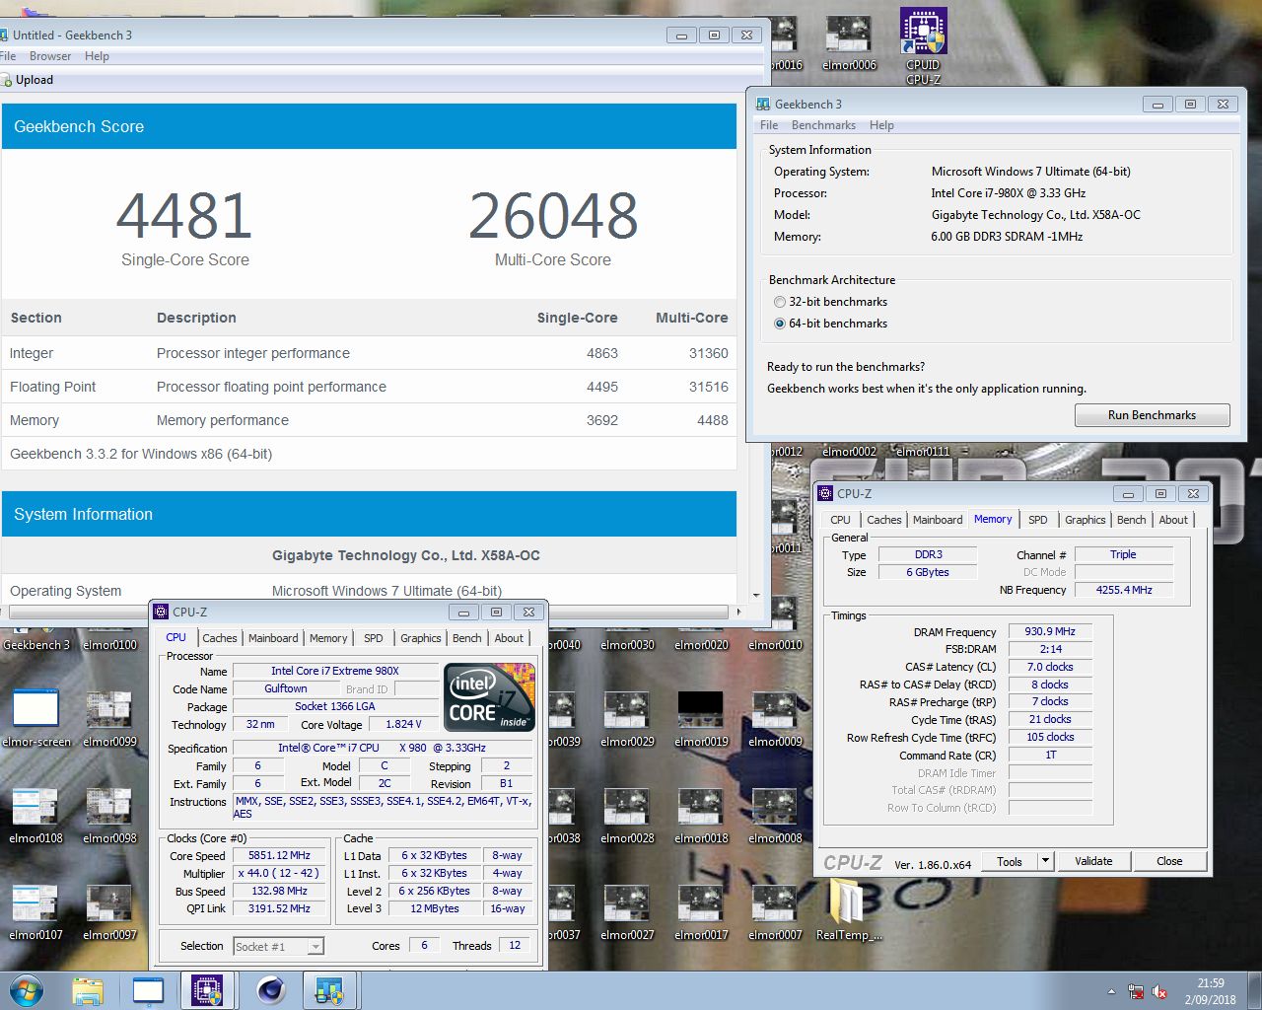The height and width of the screenshot is (1010, 1262).
Task: Click the Intel Core i7 logo in CPU-Z
Action: [x=490, y=697]
